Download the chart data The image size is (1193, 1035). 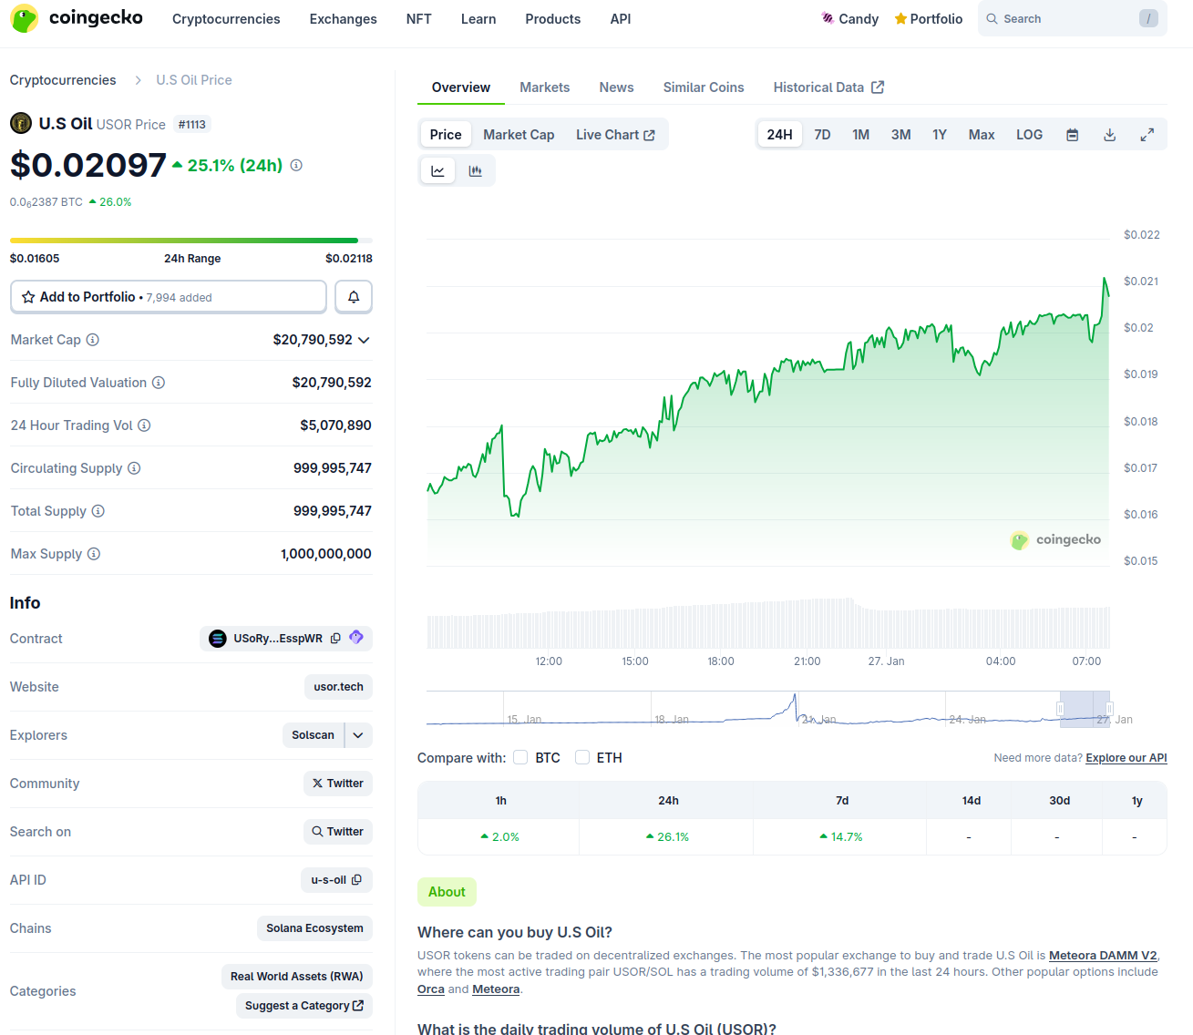[x=1110, y=135]
